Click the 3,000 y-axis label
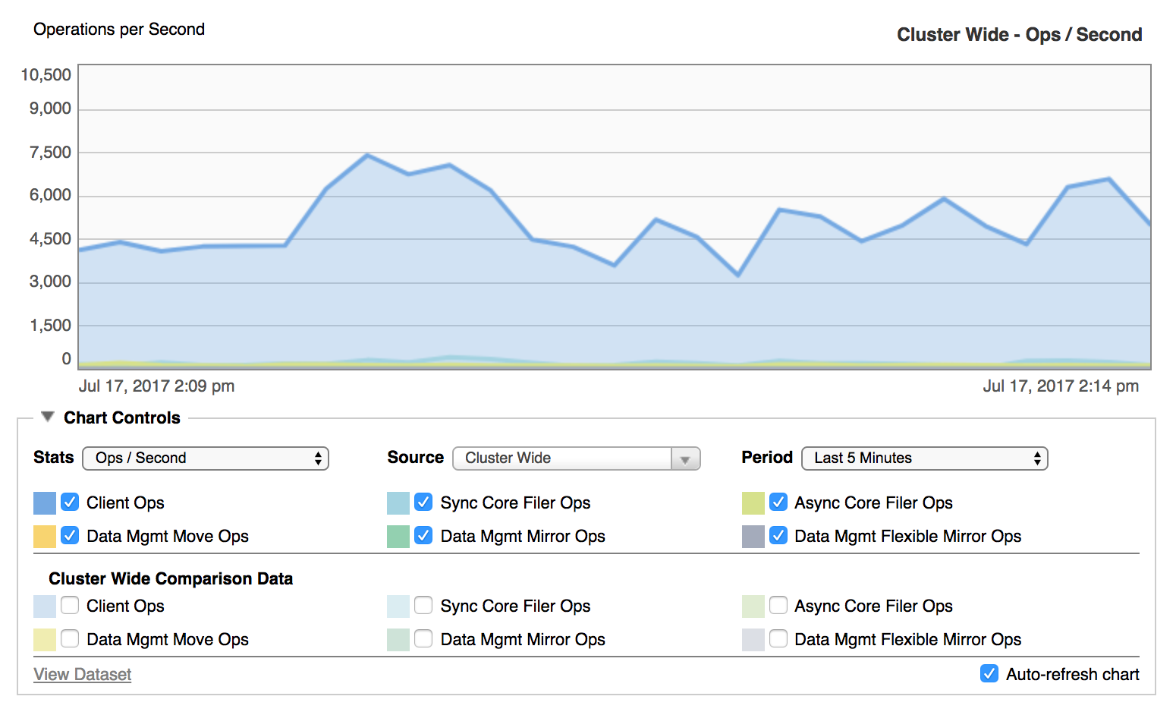This screenshot has width=1176, height=712. pos(50,282)
